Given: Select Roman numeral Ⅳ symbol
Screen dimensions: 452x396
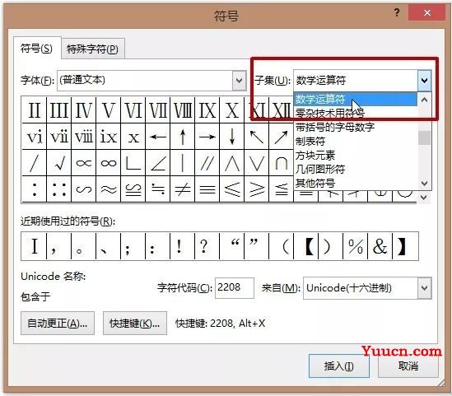Looking at the screenshot, I should point(84,110).
